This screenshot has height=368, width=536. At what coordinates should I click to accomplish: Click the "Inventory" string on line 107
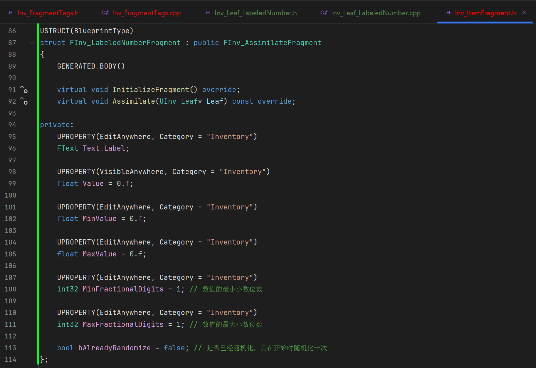(230, 277)
